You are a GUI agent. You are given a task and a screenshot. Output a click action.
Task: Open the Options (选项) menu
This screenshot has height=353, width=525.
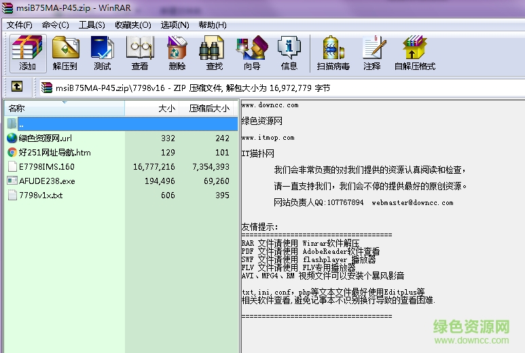click(x=175, y=25)
